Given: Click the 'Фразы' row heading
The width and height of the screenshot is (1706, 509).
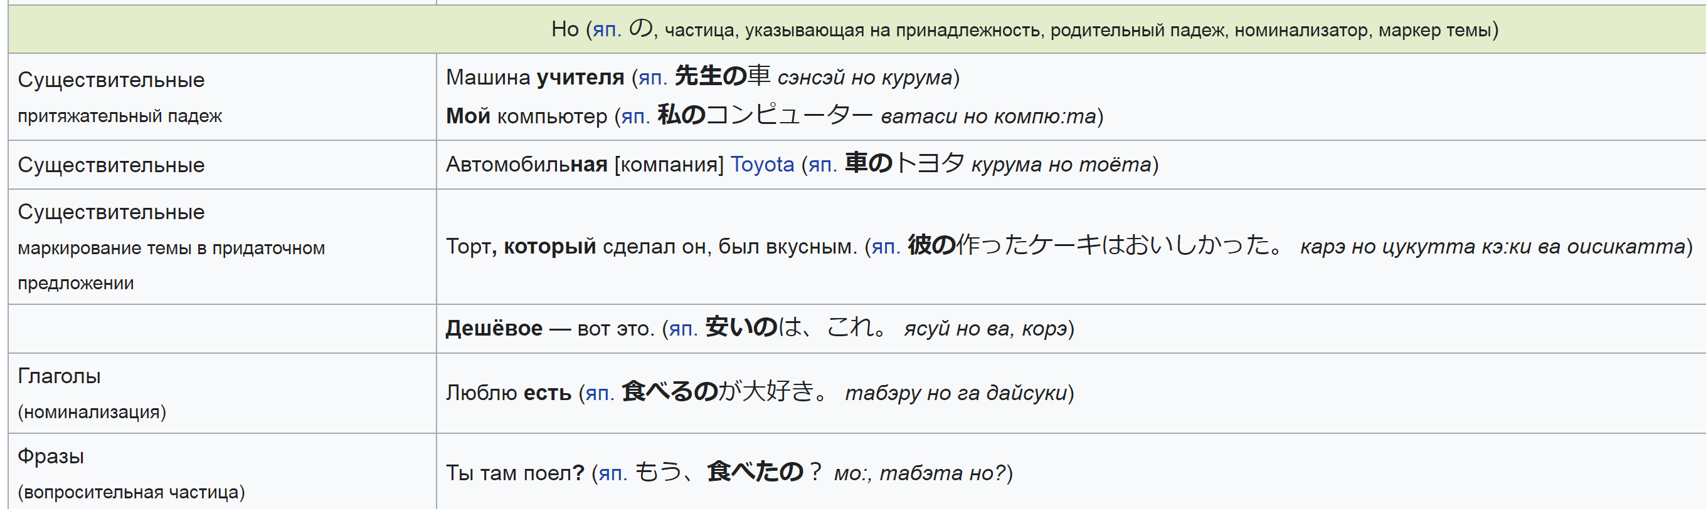Looking at the screenshot, I should tap(50, 456).
